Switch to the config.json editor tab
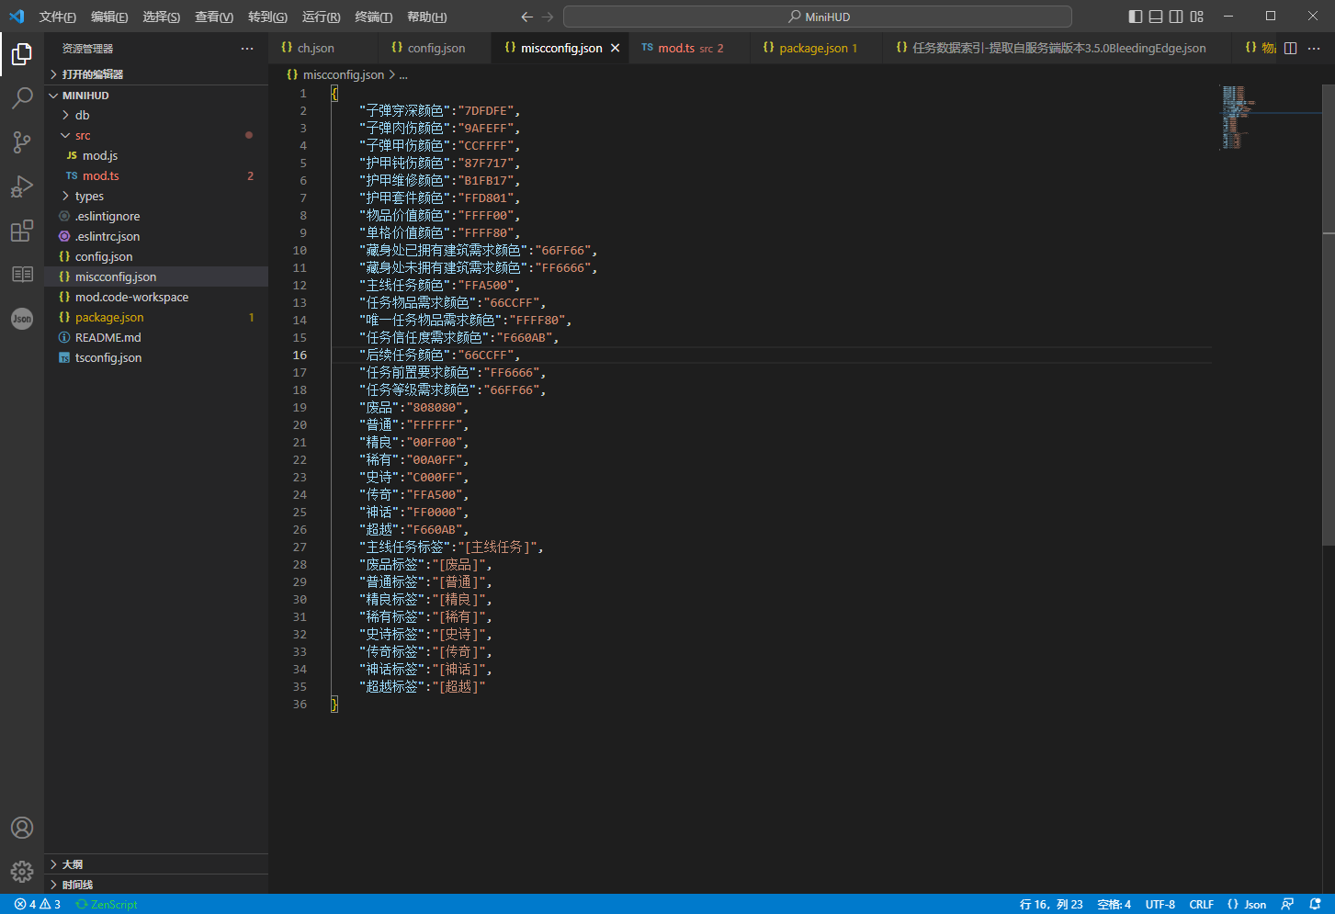 pos(436,48)
